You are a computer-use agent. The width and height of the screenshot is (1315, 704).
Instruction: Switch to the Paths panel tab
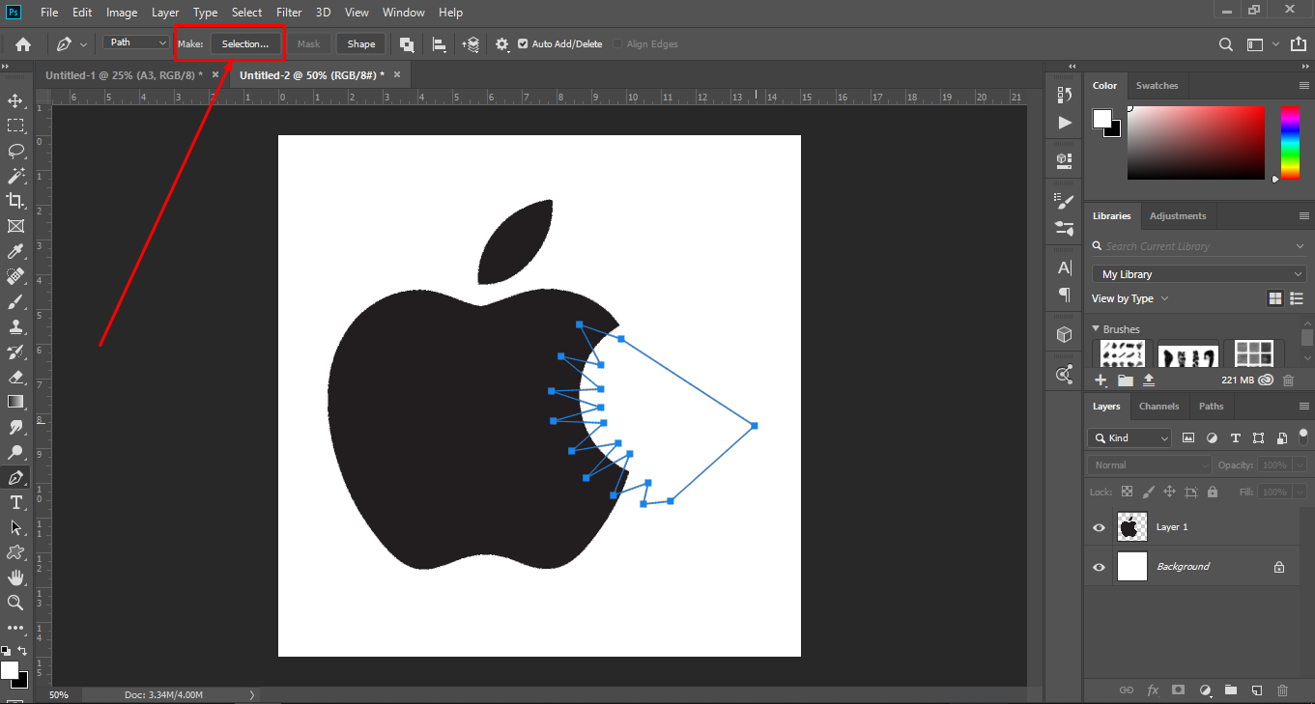[x=1211, y=407]
